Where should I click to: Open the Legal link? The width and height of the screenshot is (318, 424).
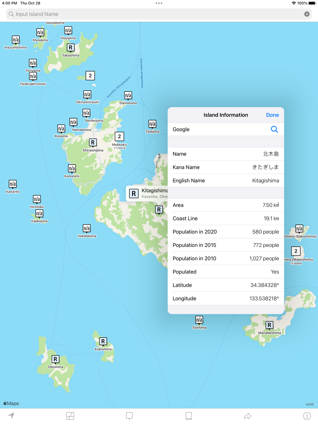point(310,404)
